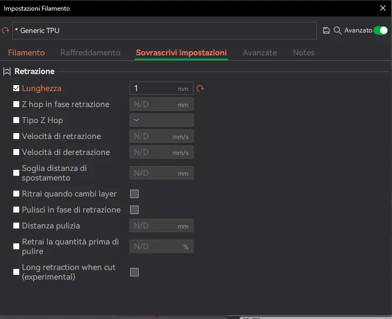Screen dimensions: 392x319
Task: Reset Lunghezza value with orange arrow
Action: click(200, 88)
